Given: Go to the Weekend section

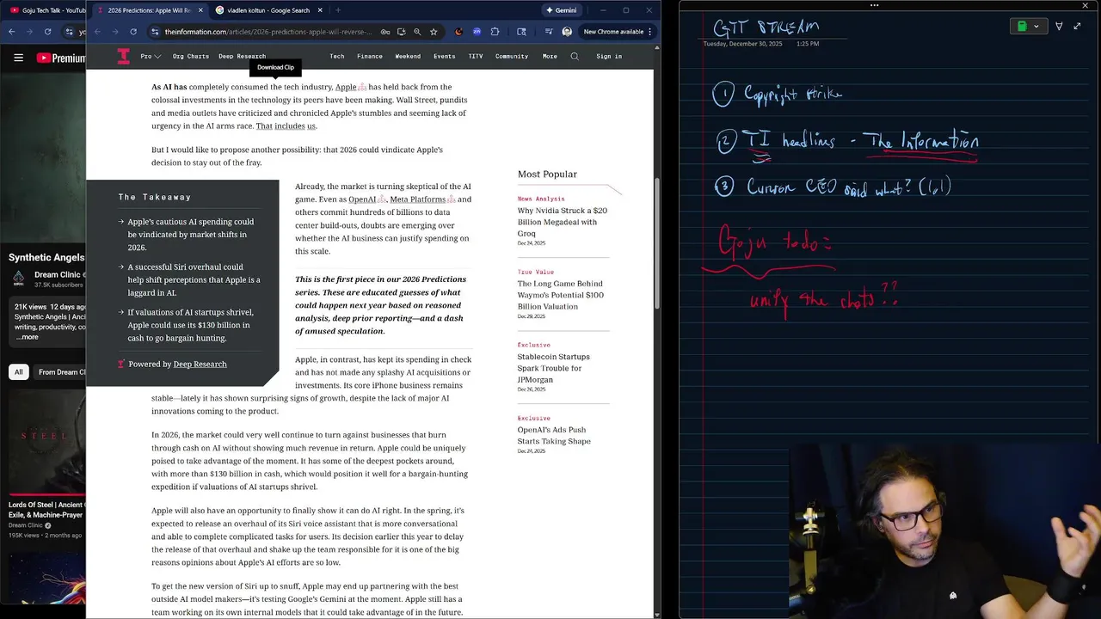Looking at the screenshot, I should coord(408,57).
